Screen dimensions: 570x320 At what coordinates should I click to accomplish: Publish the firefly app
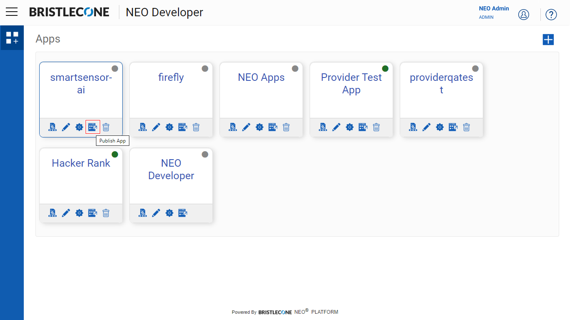(183, 127)
